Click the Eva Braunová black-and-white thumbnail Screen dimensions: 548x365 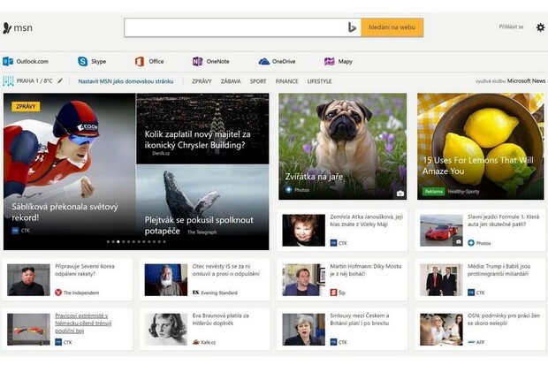[x=166, y=330]
